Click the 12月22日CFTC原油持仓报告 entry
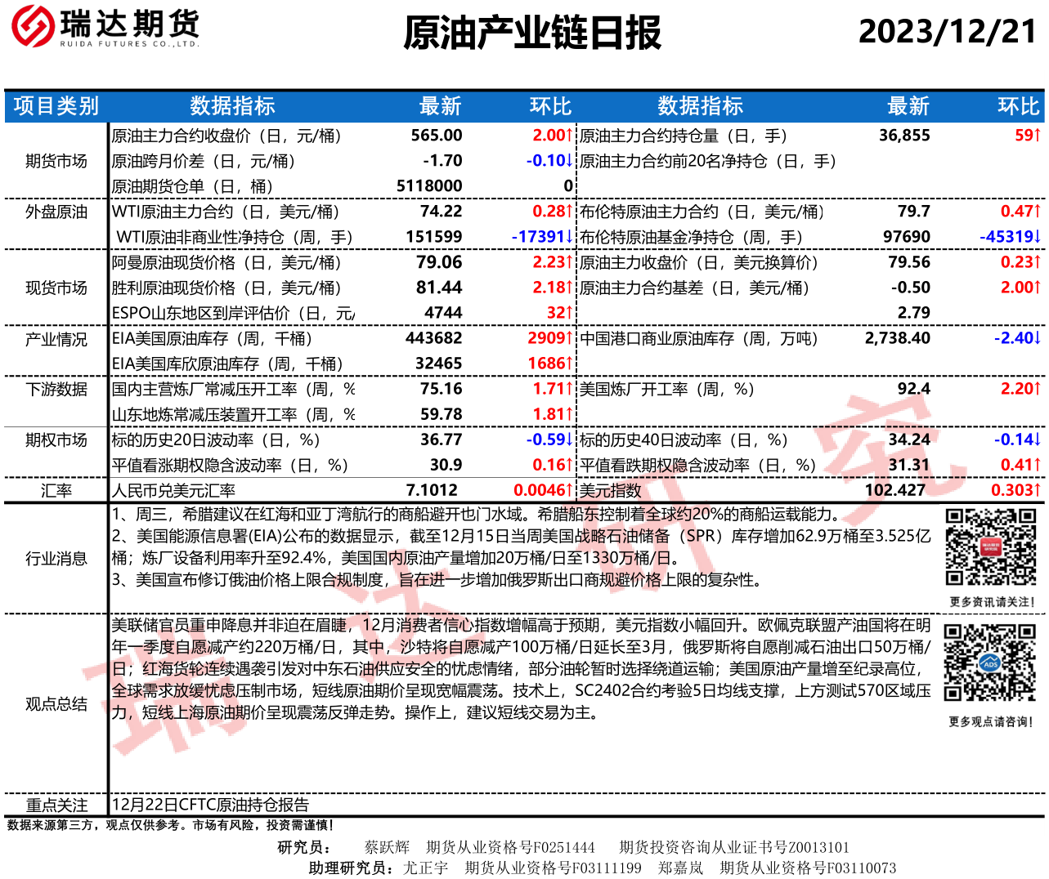 click(x=210, y=804)
